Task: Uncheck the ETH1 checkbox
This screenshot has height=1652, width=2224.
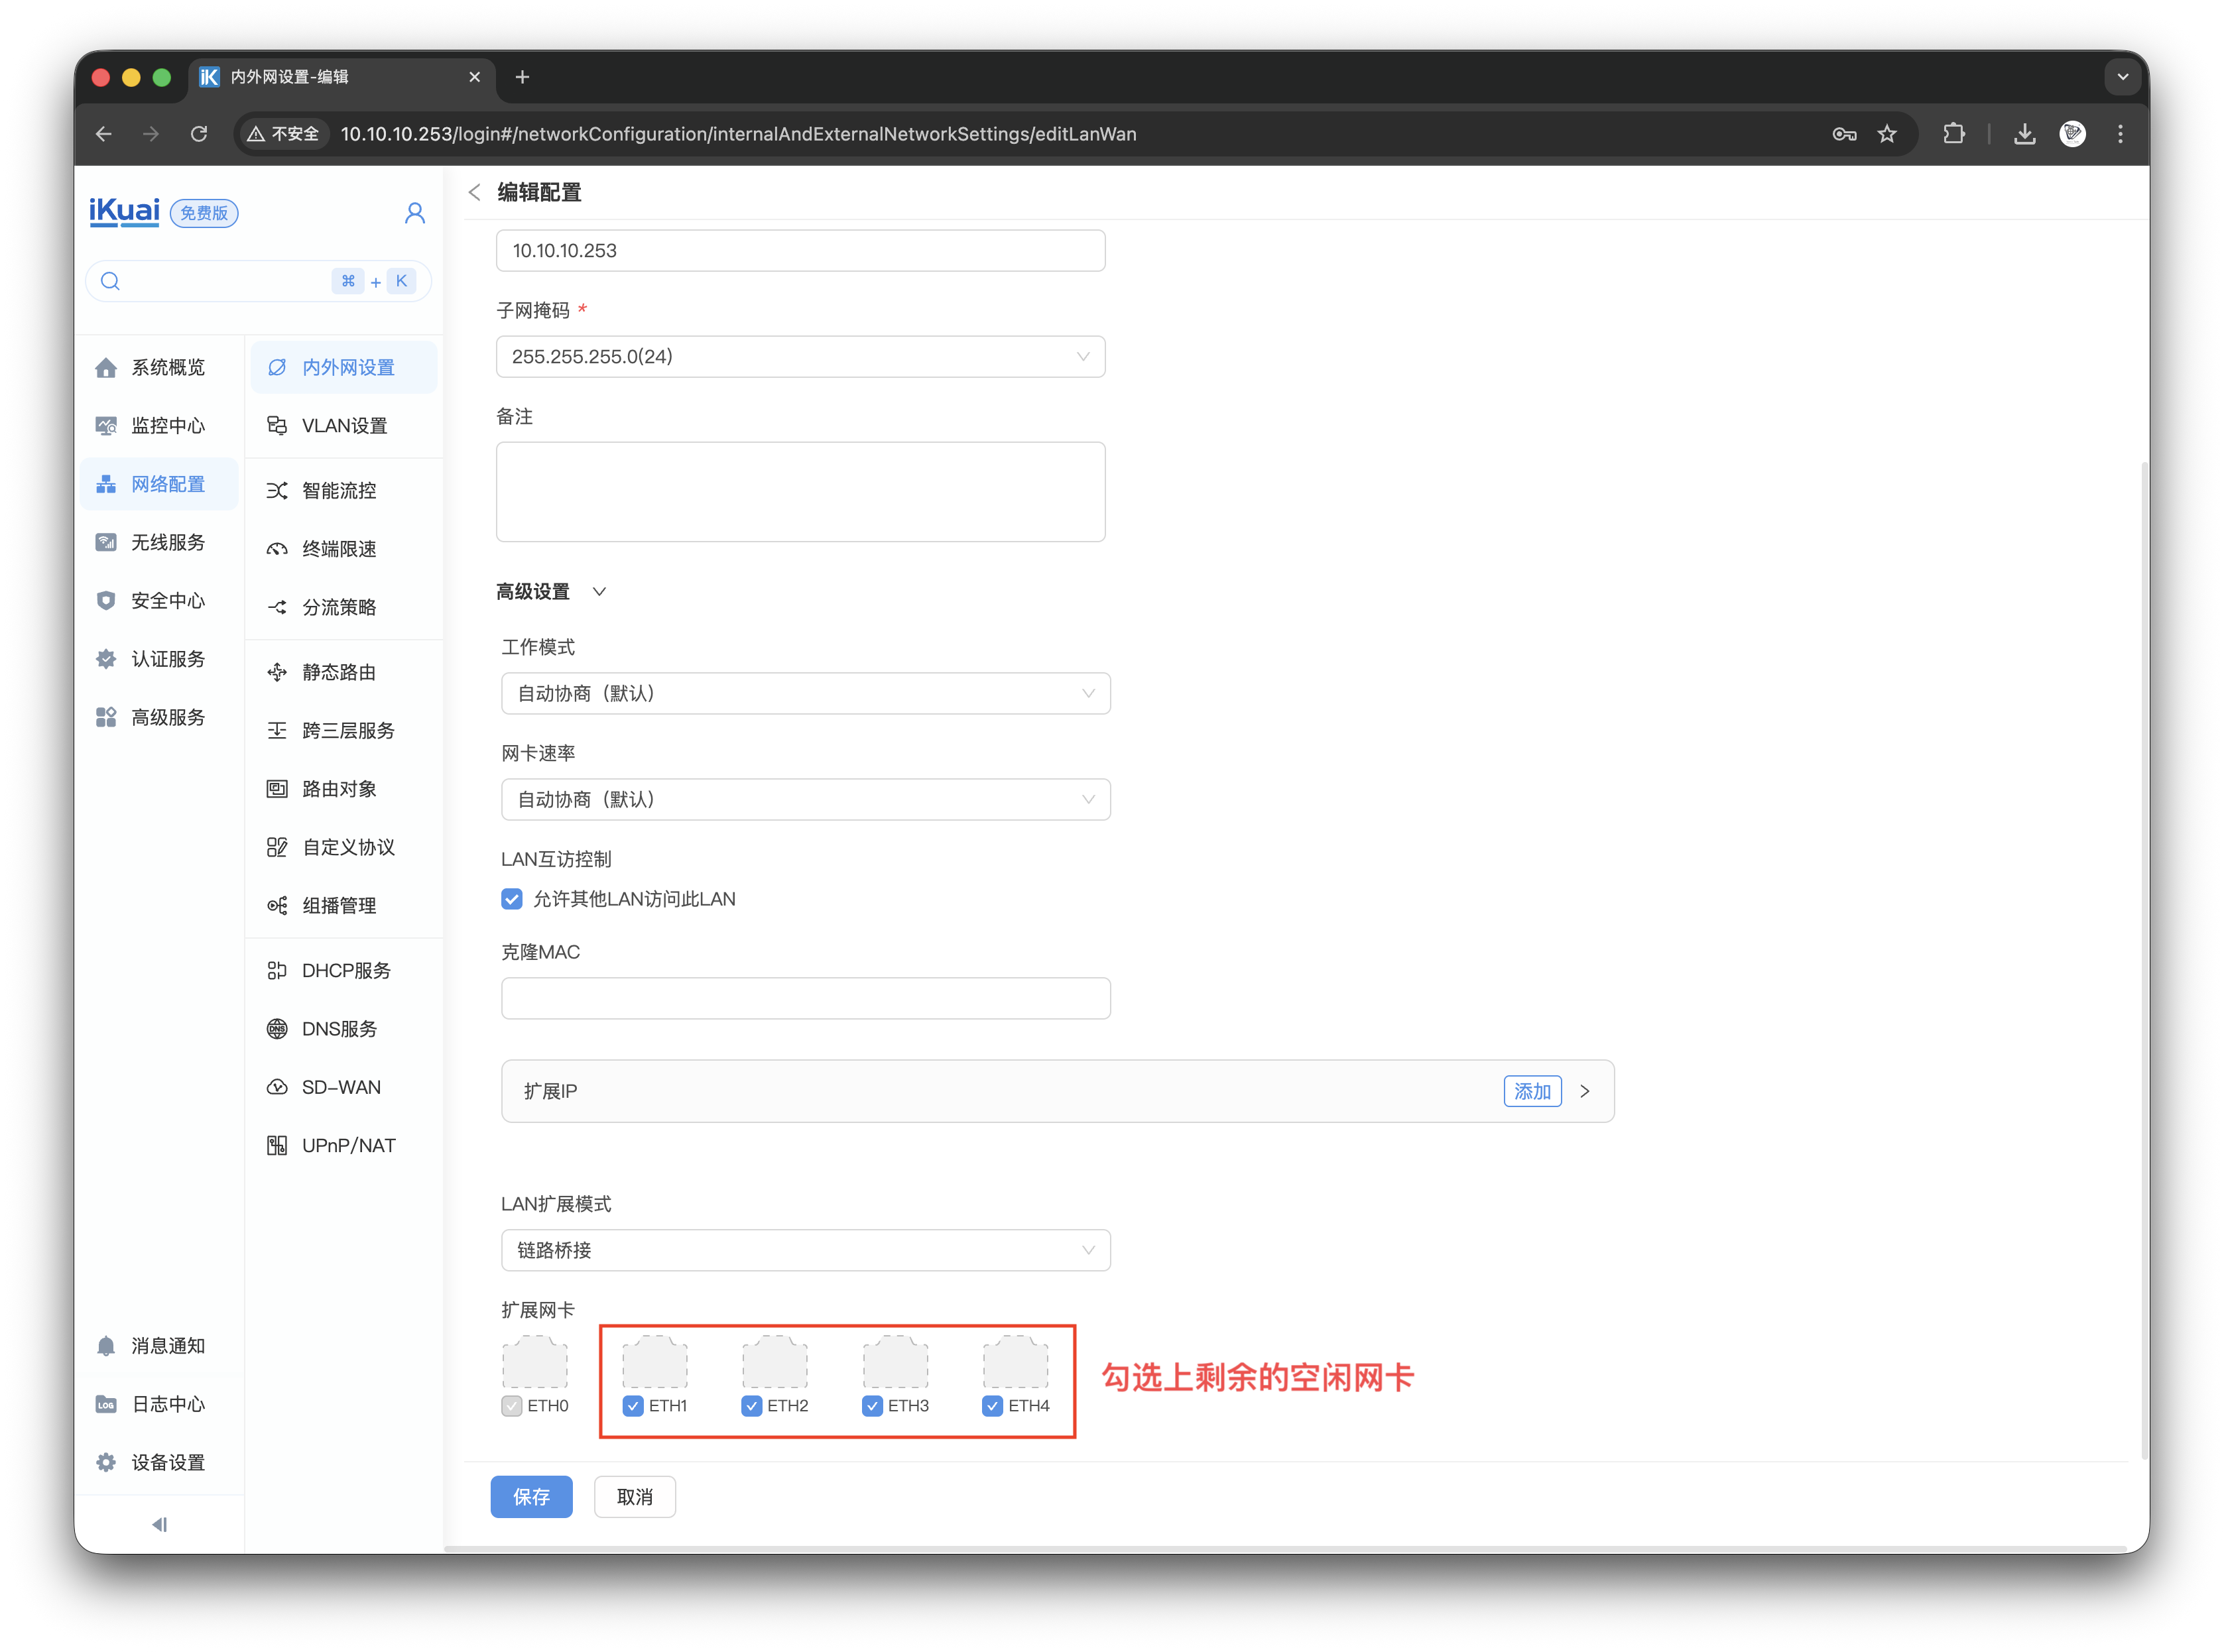Action: (633, 1406)
